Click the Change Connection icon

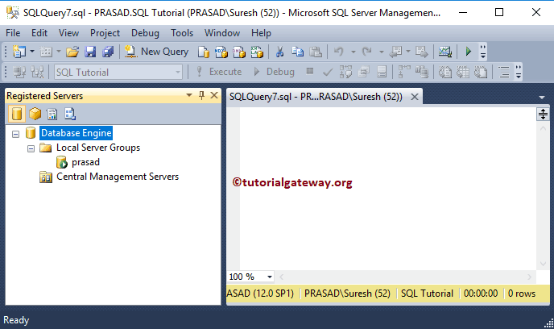[37, 72]
